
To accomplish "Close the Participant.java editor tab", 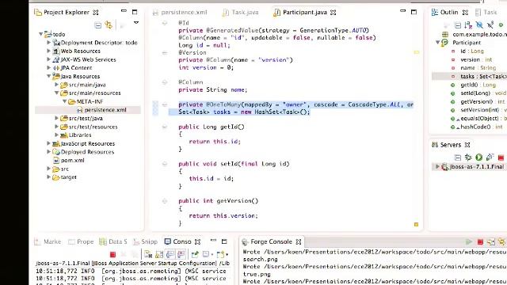I will 333,13.
